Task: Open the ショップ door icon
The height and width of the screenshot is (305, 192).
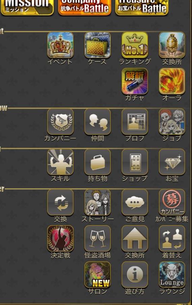Action: pyautogui.click(x=135, y=162)
